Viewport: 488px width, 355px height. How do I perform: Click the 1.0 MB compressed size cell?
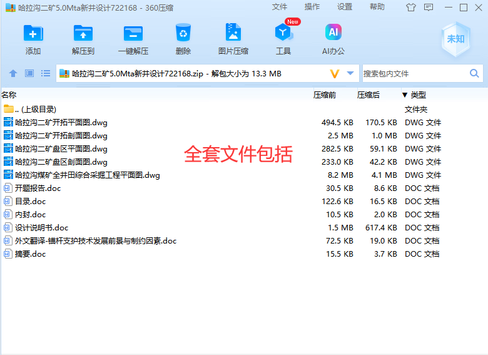click(x=384, y=135)
